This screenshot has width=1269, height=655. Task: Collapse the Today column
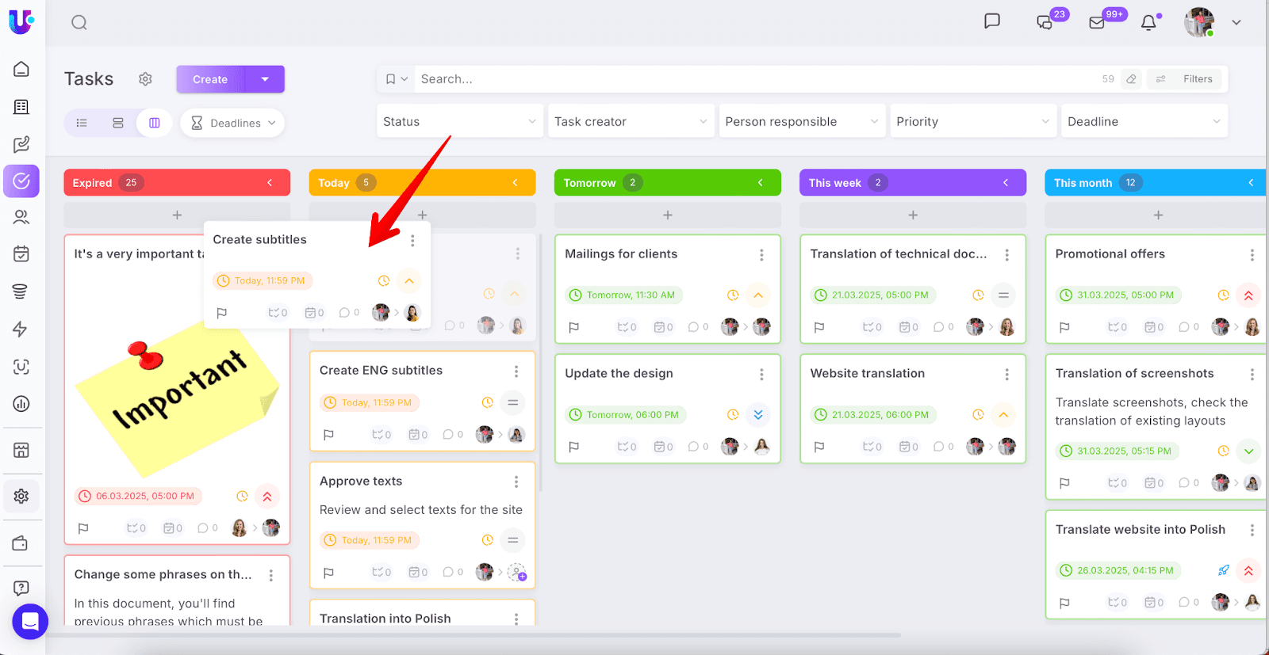tap(515, 183)
